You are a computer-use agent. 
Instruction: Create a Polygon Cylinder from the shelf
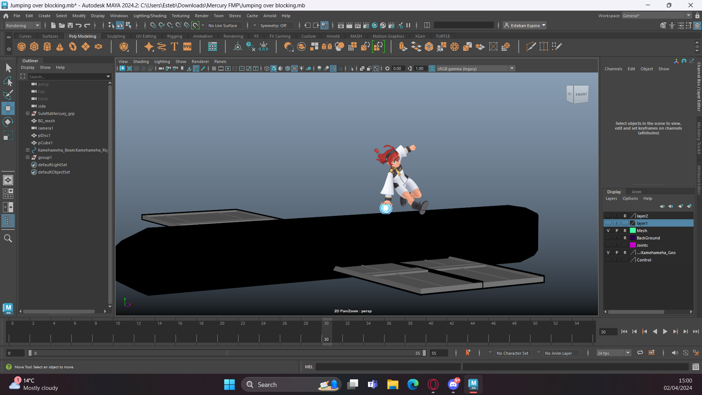click(47, 46)
